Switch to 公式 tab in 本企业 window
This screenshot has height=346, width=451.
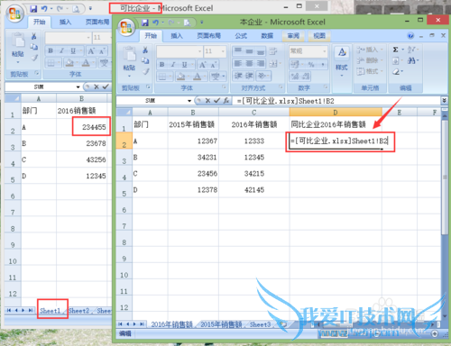click(x=241, y=36)
